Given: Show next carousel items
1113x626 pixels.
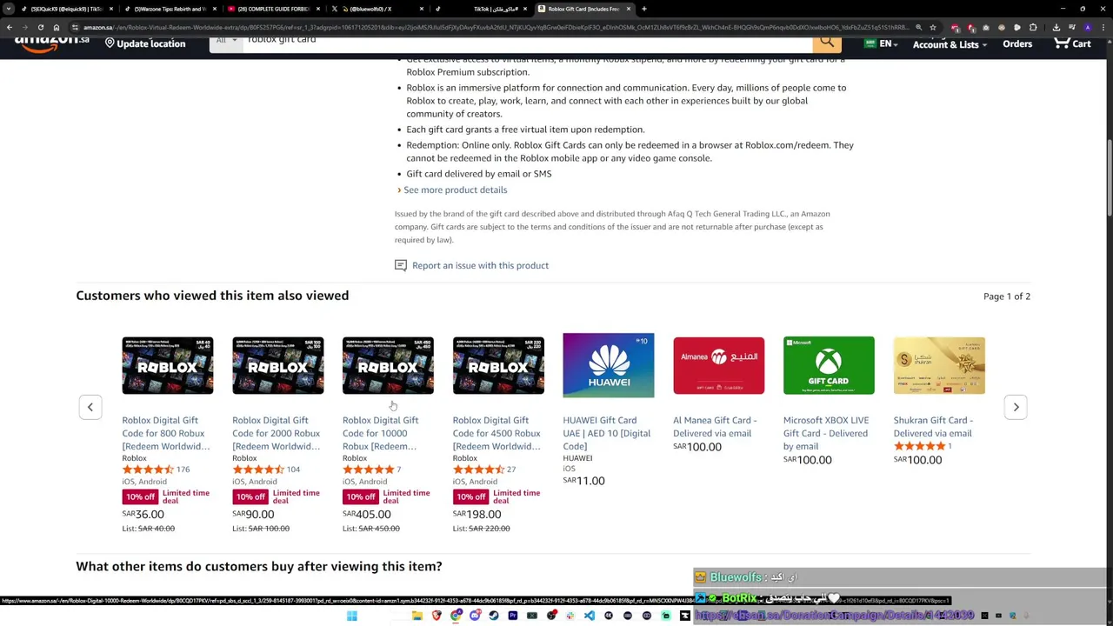Looking at the screenshot, I should click(x=1016, y=407).
